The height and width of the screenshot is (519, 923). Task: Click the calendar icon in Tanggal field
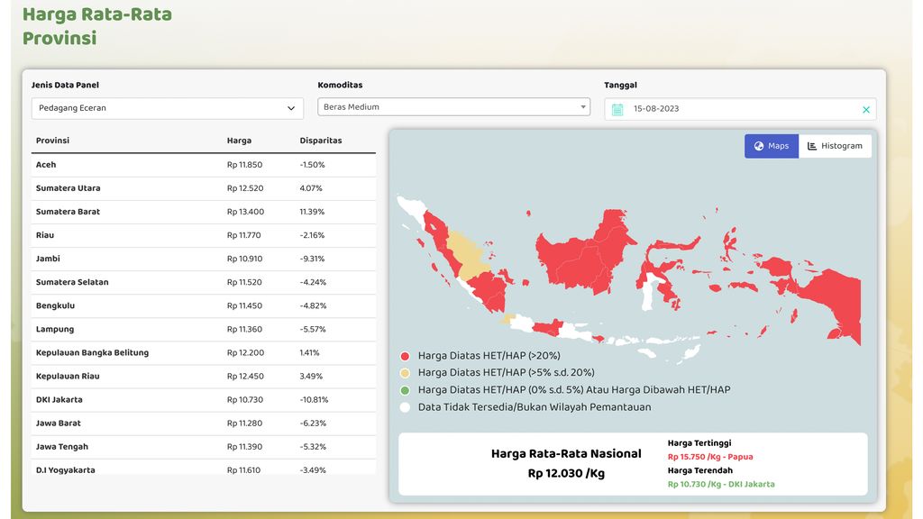617,109
